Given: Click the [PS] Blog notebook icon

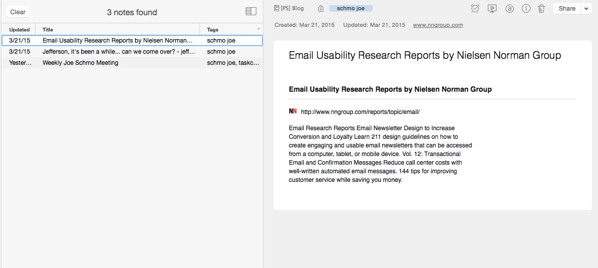Looking at the screenshot, I should (277, 8).
